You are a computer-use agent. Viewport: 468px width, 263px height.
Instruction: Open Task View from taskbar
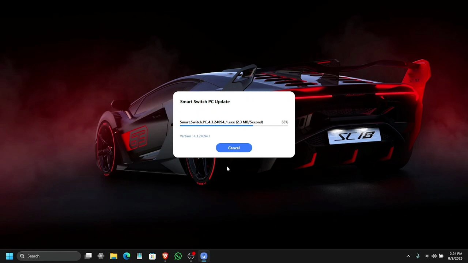pos(88,256)
